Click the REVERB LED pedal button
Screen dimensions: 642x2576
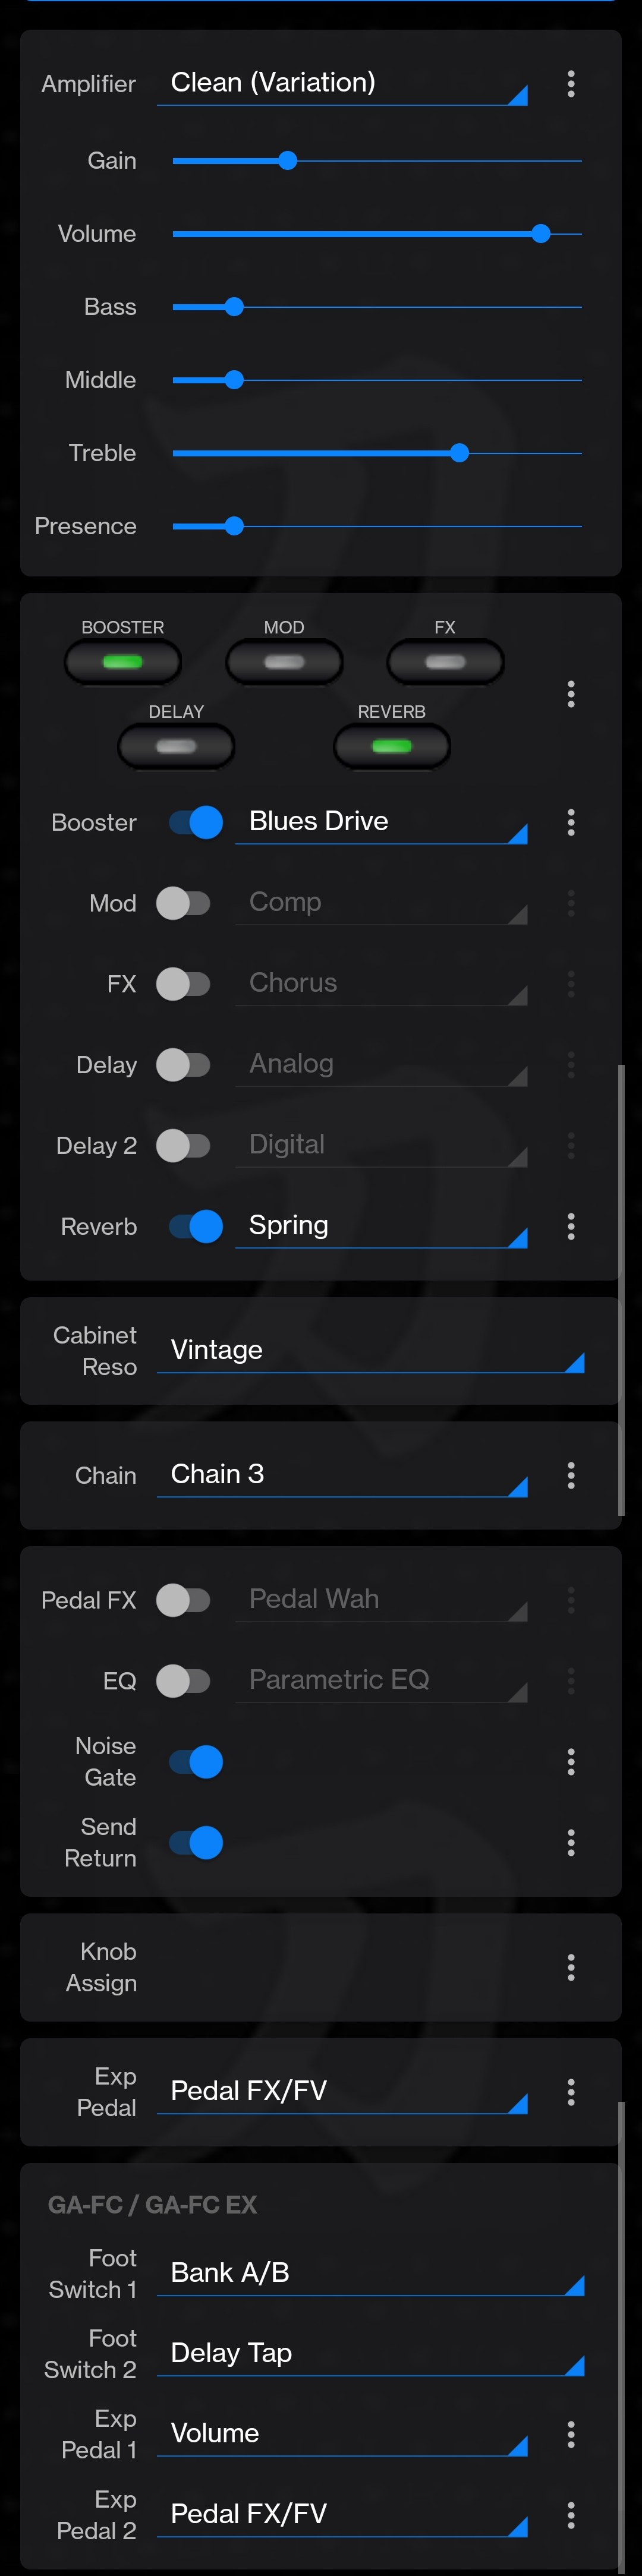click(x=392, y=746)
